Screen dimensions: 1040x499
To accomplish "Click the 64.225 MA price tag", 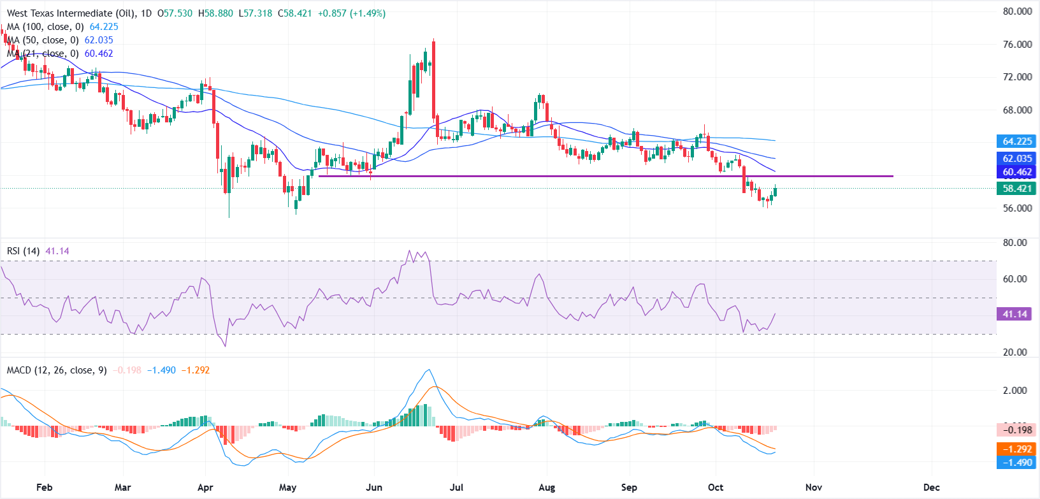I will point(1016,141).
